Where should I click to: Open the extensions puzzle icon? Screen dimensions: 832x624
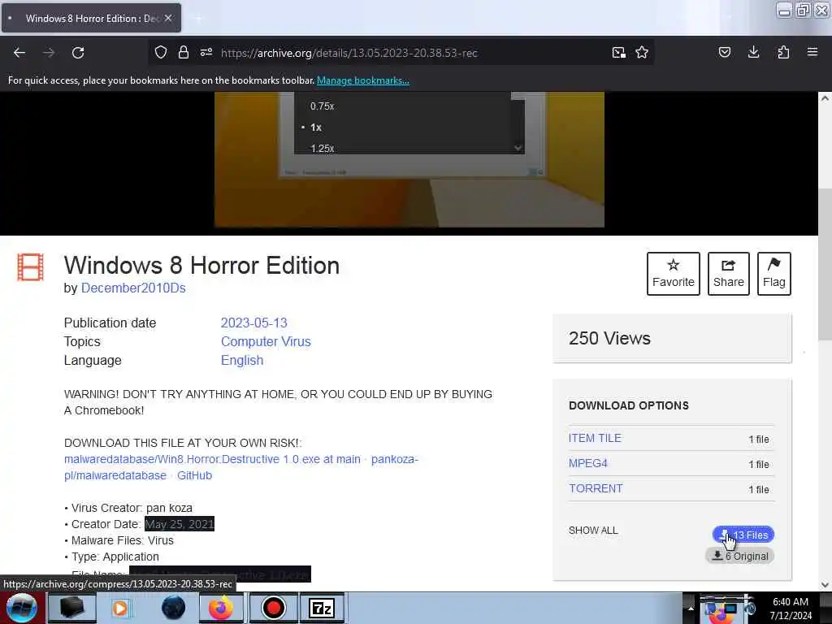click(783, 53)
